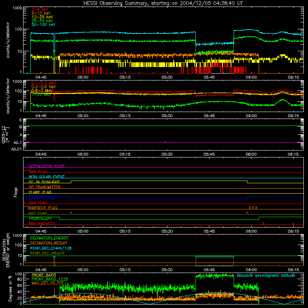Screen dimensions: 308x308
Task: Click the NON_SOLAR_EVENT flag label
Action: point(47,177)
